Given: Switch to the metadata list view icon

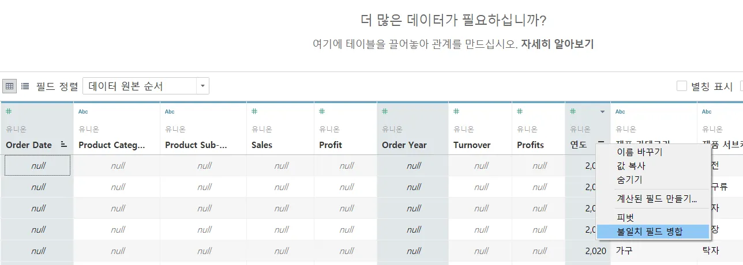Looking at the screenshot, I should coord(25,86).
